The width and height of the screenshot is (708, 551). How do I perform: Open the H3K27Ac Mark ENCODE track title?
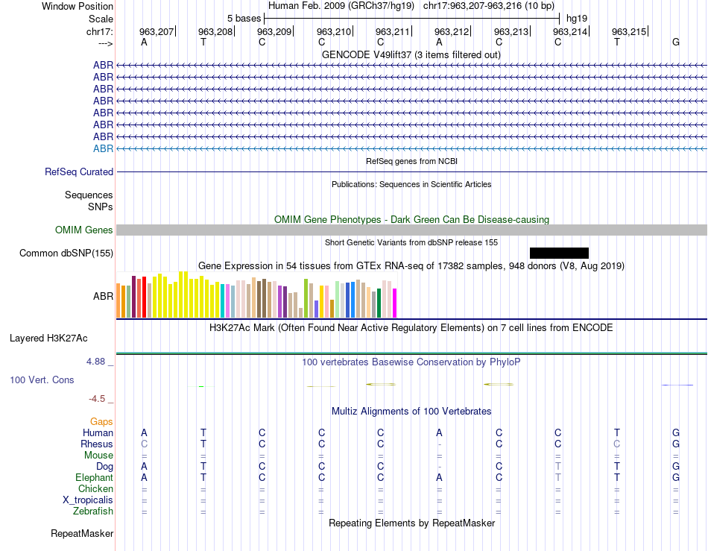(x=411, y=328)
